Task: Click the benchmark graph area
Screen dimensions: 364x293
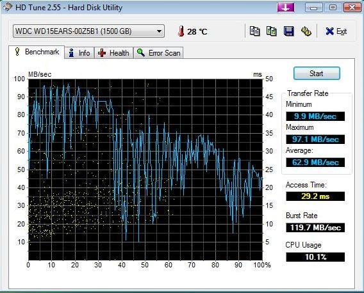Action: (x=145, y=170)
